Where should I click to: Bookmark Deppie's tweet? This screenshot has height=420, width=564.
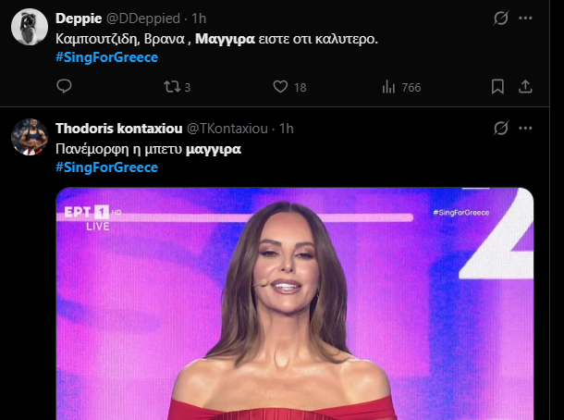(x=497, y=87)
